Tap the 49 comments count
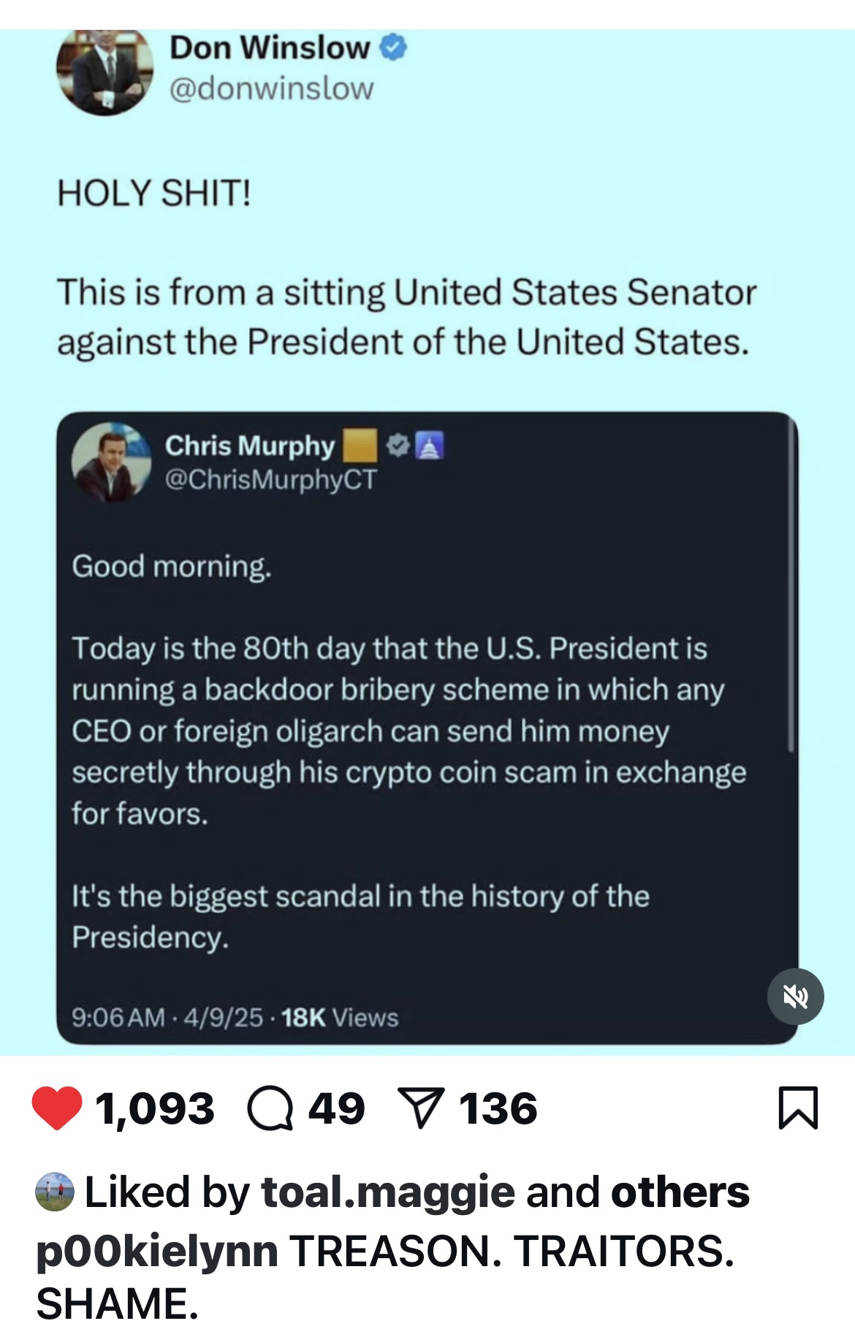This screenshot has height=1329, width=855. (x=336, y=1108)
